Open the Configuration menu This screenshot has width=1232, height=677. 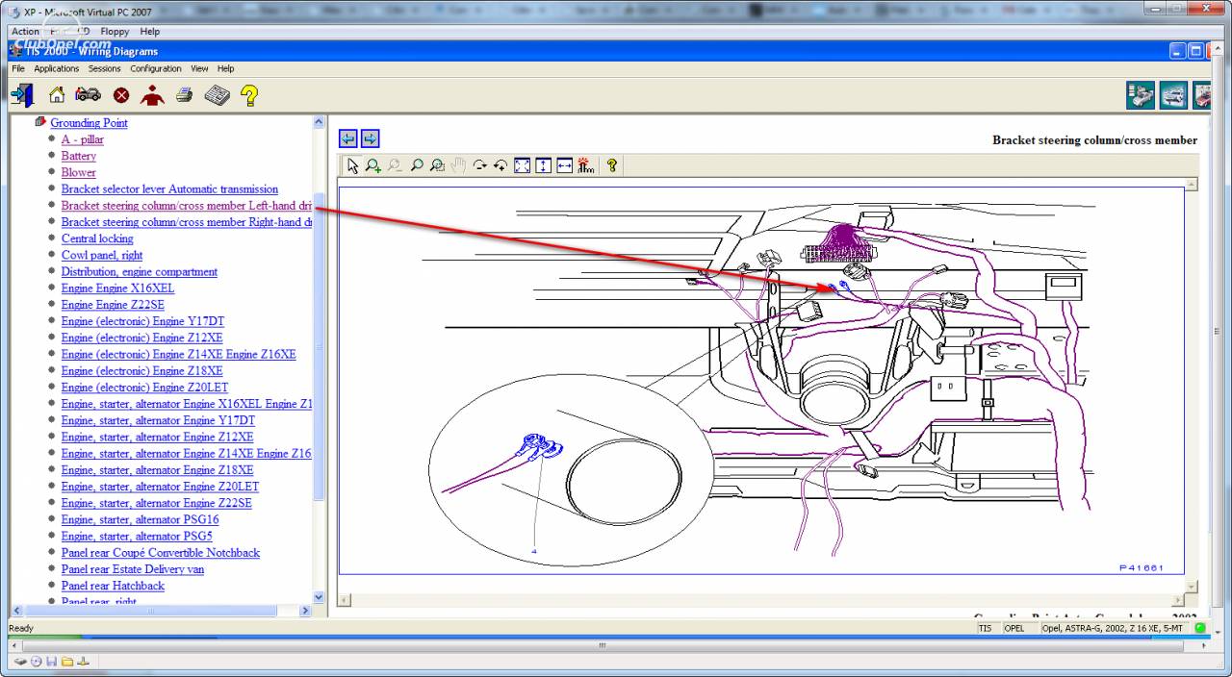click(156, 68)
